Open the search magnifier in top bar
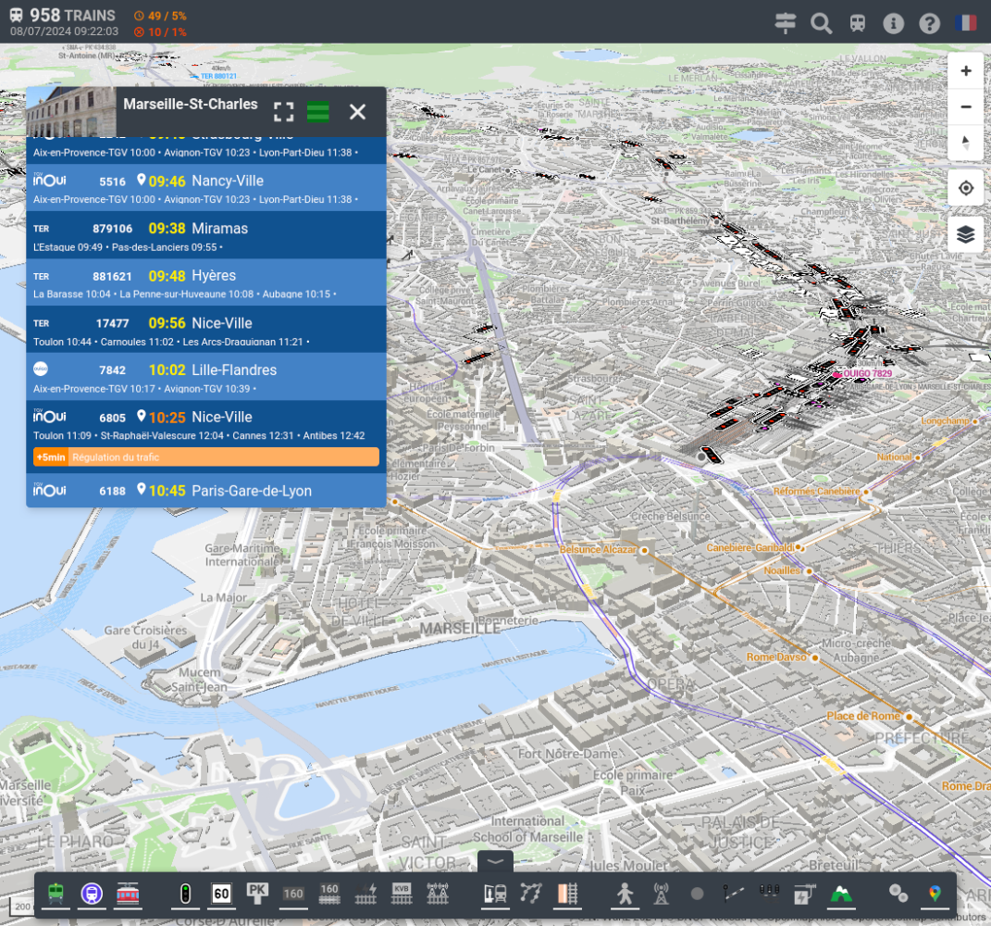 coord(821,23)
